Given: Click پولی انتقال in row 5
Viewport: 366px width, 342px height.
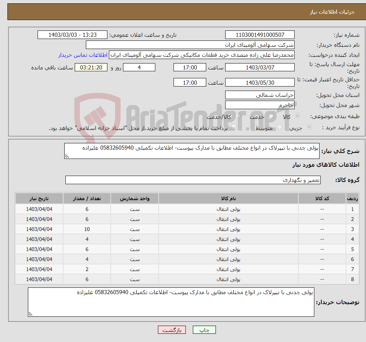Looking at the screenshot, I should [229, 250].
